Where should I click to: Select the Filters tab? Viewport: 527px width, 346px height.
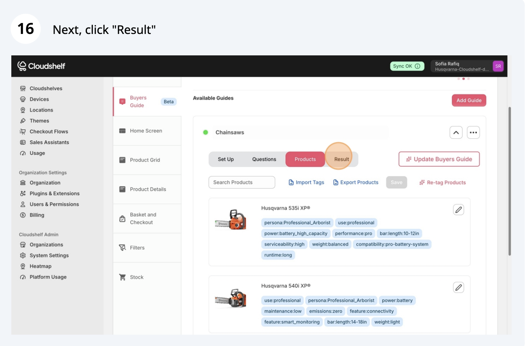(x=147, y=248)
